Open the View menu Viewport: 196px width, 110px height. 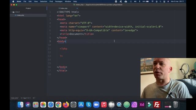coord(36,2)
